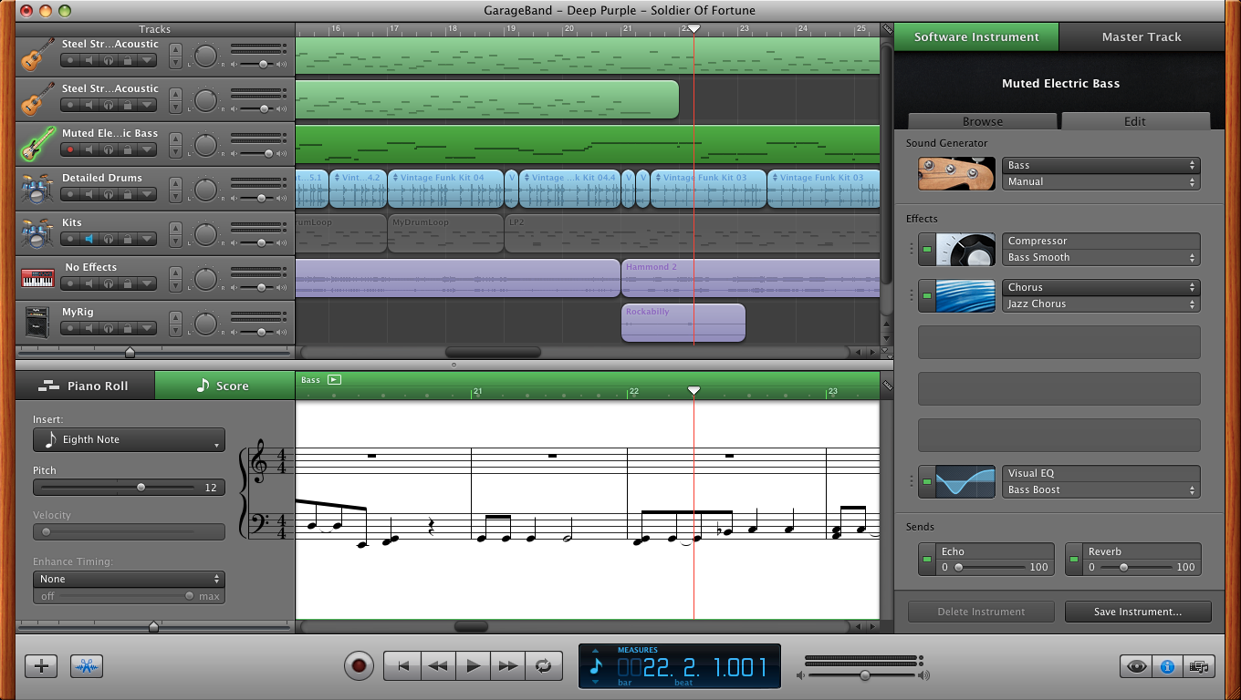Open the Jazz Chorus preset dropdown
Screen dimensions: 1241x700
(1101, 304)
